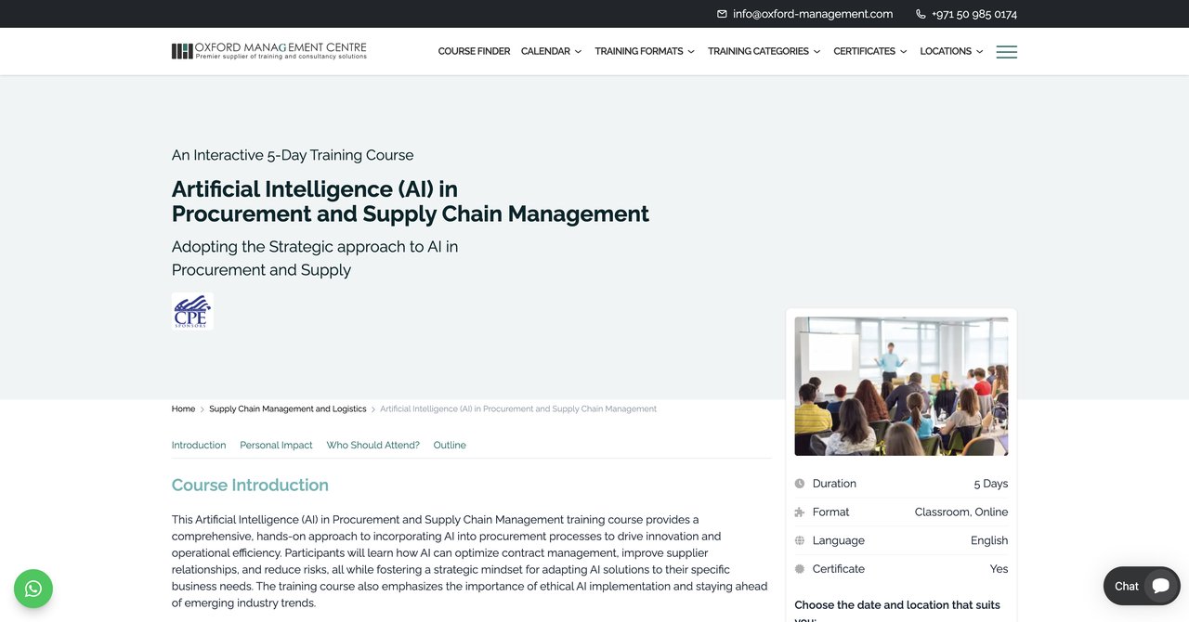Click the 'English' language value
The image size is (1189, 622).
click(989, 540)
